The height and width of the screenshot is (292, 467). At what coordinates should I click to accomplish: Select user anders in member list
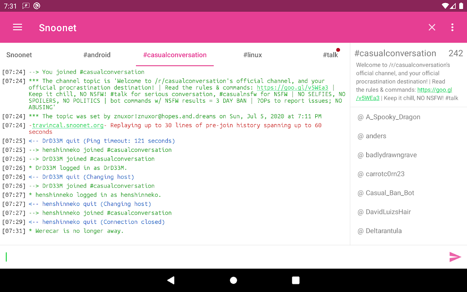coord(409,136)
